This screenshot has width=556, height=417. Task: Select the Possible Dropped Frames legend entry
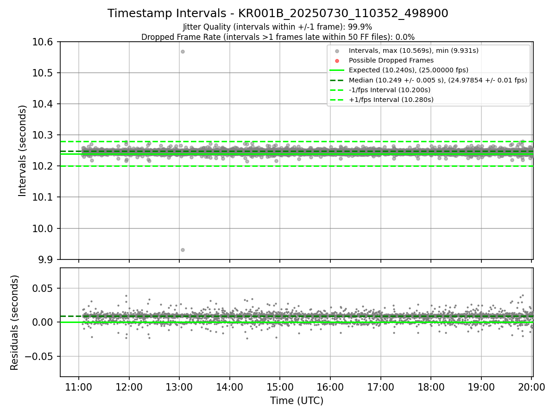coord(391,60)
